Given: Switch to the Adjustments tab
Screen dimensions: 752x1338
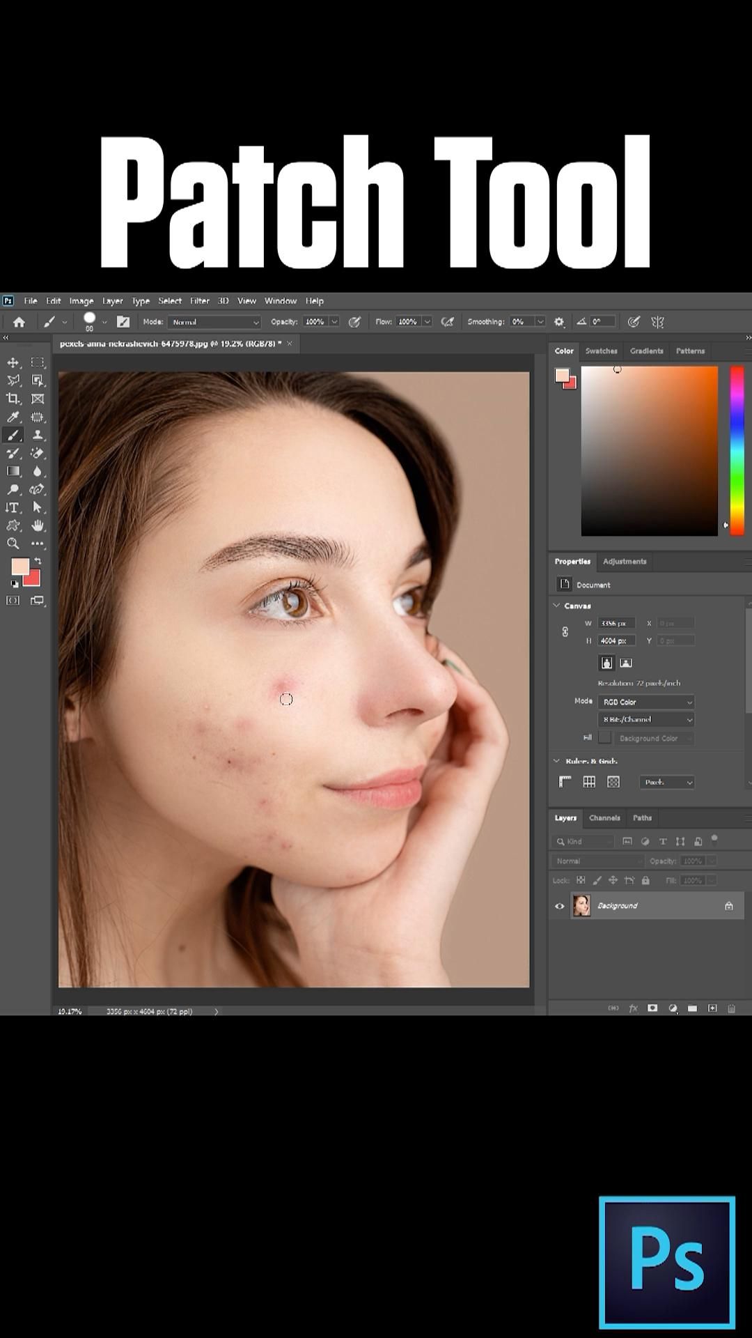Looking at the screenshot, I should pyautogui.click(x=625, y=562).
